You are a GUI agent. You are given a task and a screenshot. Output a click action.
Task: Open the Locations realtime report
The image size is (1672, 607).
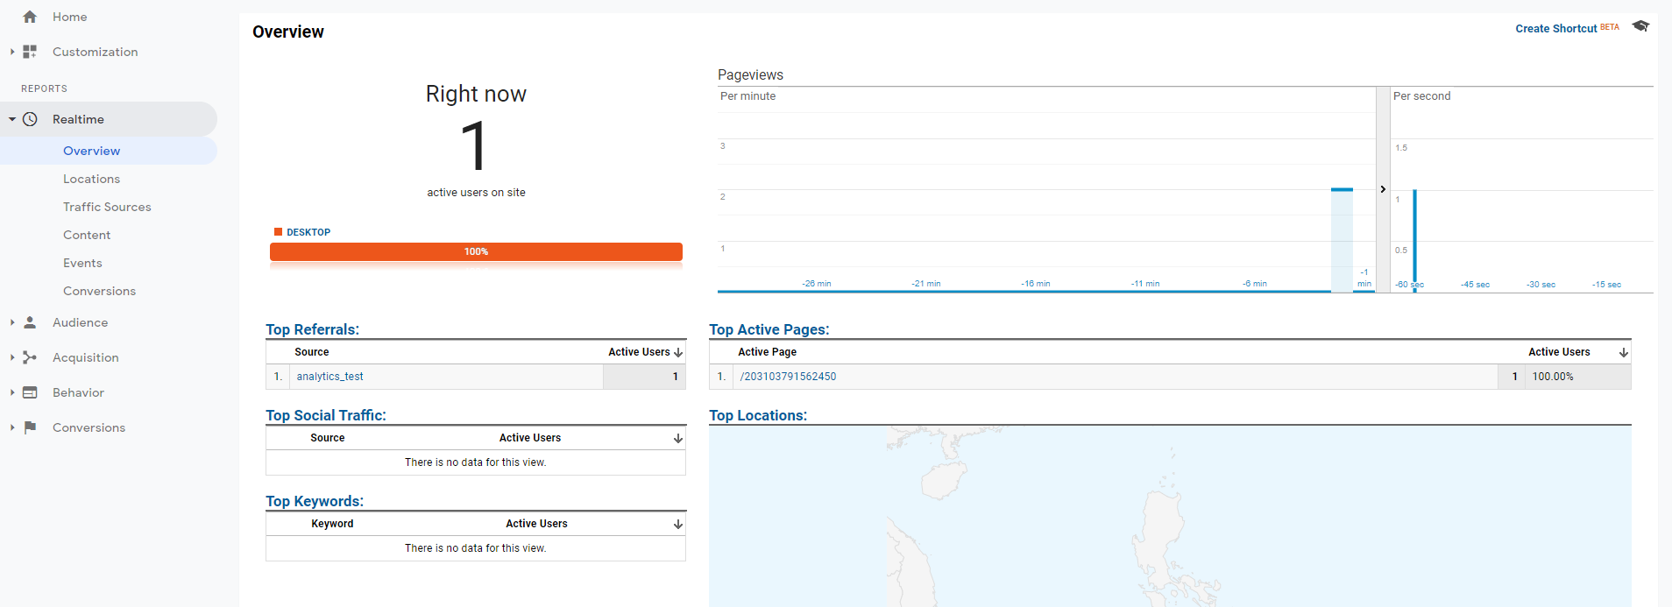(x=91, y=179)
